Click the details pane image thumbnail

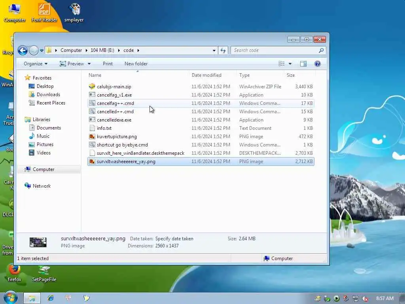pos(38,242)
